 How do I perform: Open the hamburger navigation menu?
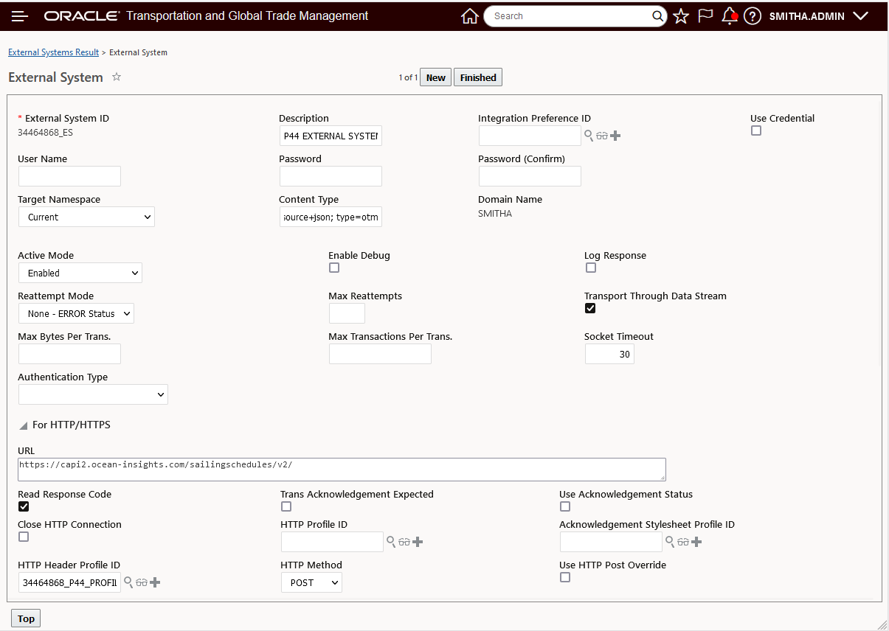click(20, 16)
